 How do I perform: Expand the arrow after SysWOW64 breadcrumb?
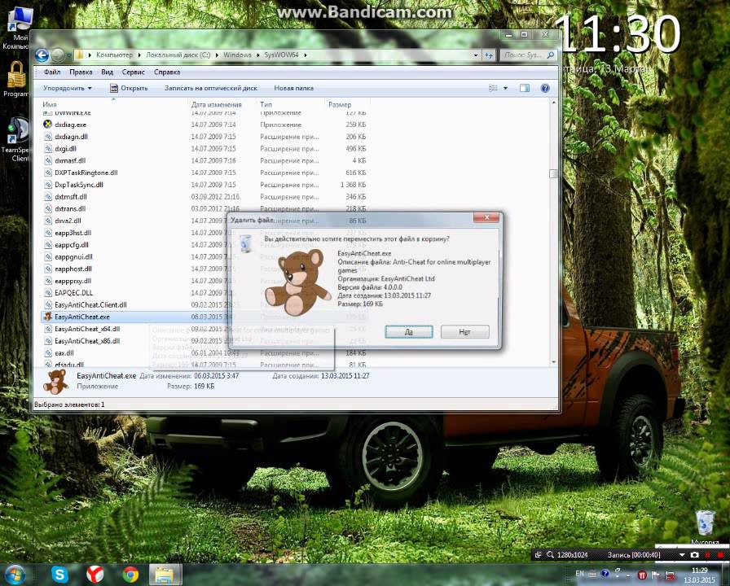coord(306,55)
